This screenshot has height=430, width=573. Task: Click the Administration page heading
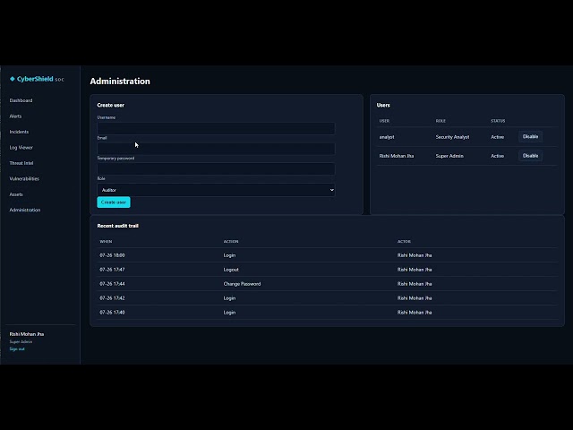(120, 82)
